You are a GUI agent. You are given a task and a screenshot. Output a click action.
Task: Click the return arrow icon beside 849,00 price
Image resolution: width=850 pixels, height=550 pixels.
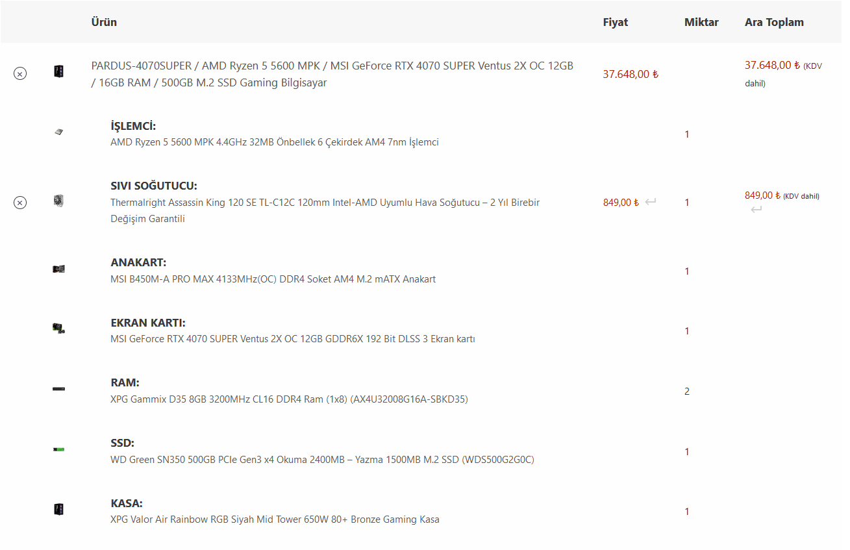651,202
